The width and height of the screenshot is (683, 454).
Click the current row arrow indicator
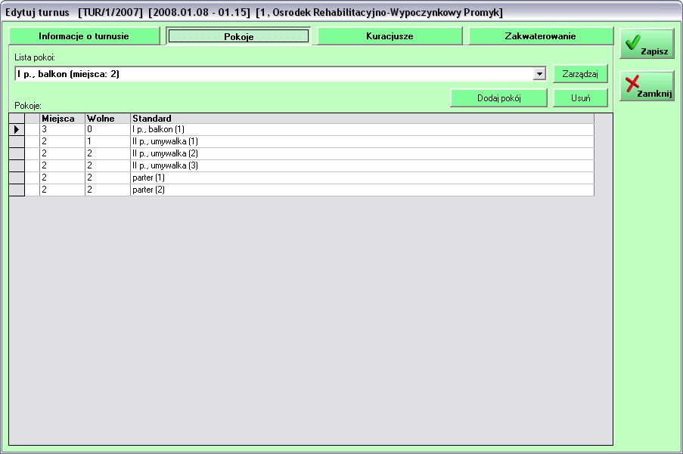click(x=17, y=130)
